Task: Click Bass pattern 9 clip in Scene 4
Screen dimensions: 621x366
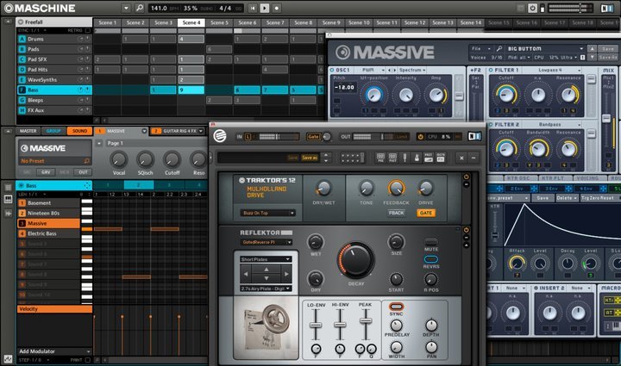Action: (x=191, y=90)
